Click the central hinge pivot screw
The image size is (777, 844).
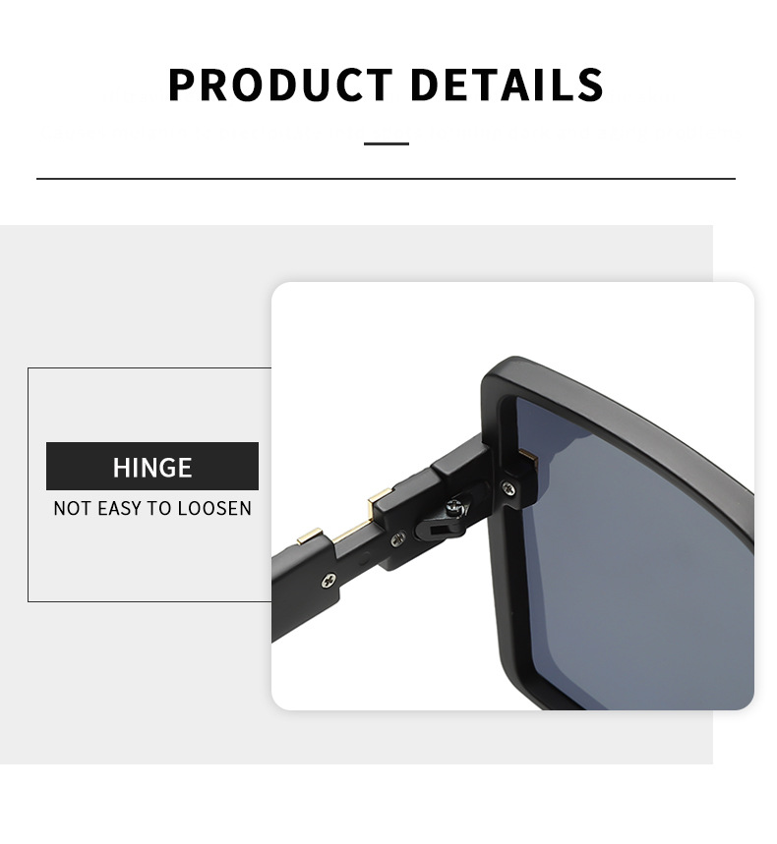(x=455, y=506)
